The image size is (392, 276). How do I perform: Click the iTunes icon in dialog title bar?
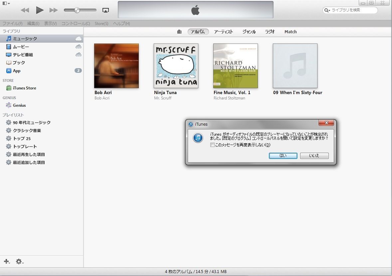(x=191, y=124)
